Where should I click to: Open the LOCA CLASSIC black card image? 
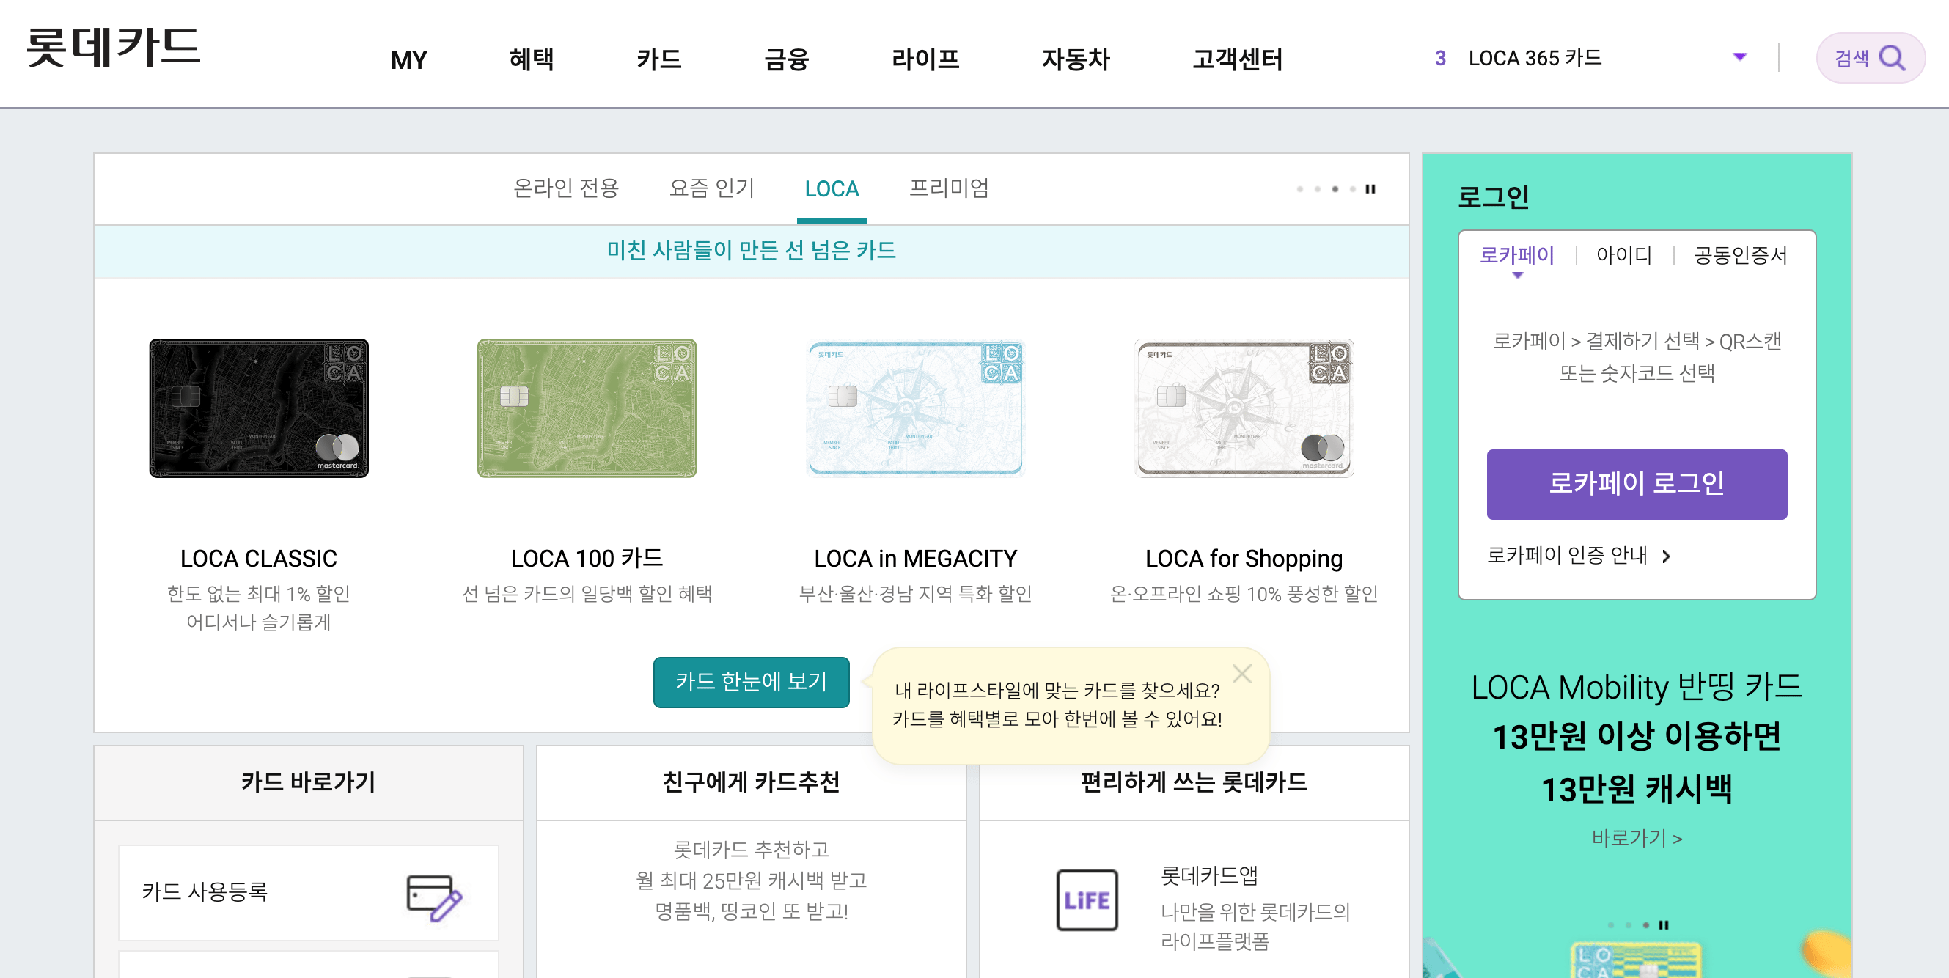click(259, 408)
